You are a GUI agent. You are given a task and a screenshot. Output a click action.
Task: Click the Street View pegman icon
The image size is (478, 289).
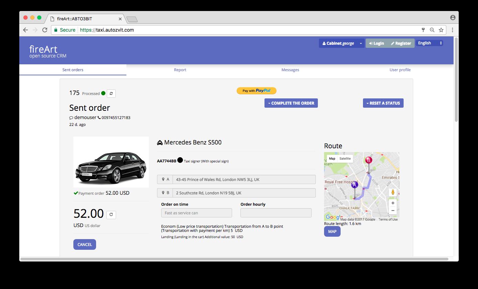click(393, 192)
